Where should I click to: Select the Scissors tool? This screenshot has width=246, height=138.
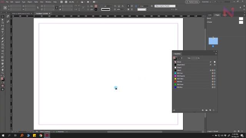3,51
